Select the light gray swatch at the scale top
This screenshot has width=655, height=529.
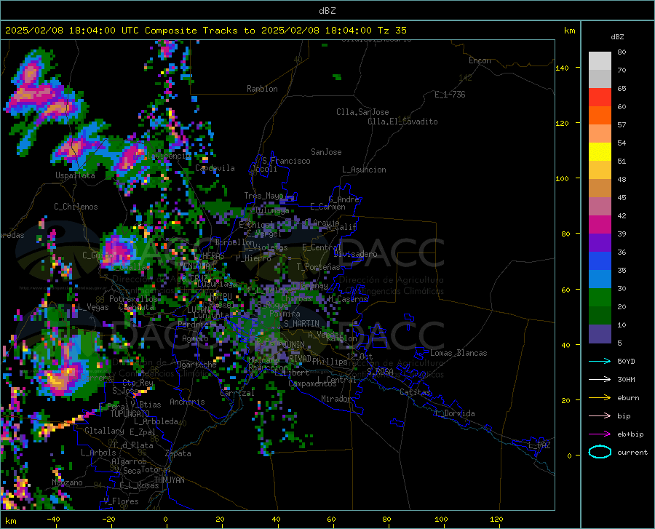click(600, 61)
